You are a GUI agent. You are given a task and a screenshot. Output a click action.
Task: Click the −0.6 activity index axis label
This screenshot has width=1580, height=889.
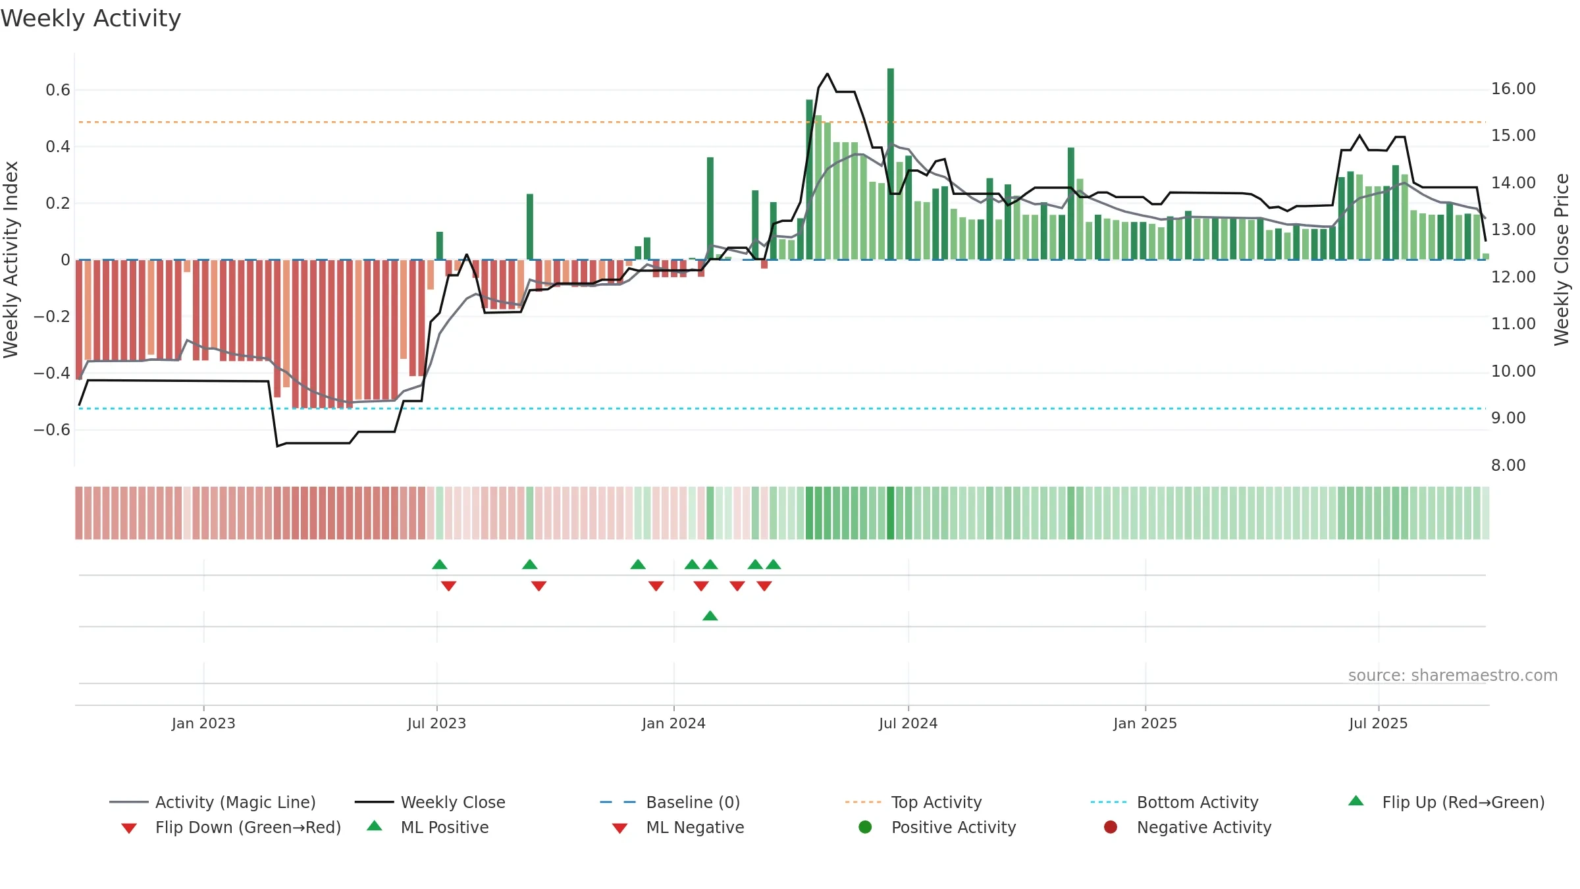click(51, 430)
